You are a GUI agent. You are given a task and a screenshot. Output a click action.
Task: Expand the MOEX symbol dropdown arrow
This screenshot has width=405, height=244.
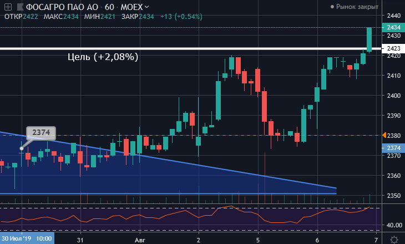tap(146, 7)
